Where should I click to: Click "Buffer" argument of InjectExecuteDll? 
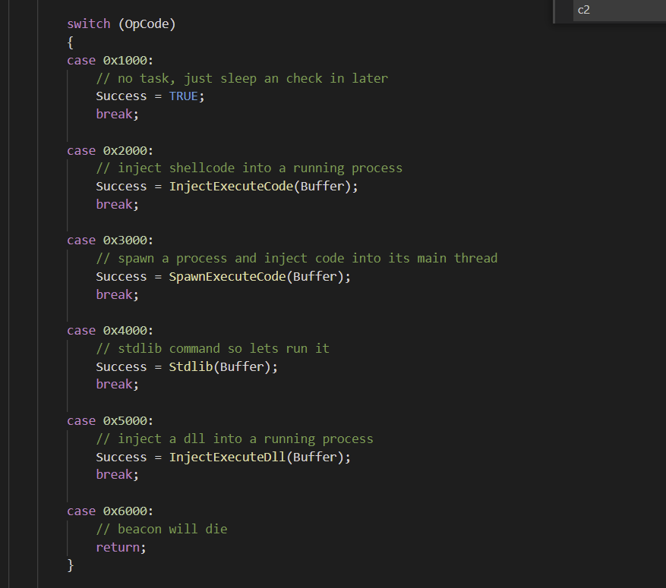(x=315, y=457)
